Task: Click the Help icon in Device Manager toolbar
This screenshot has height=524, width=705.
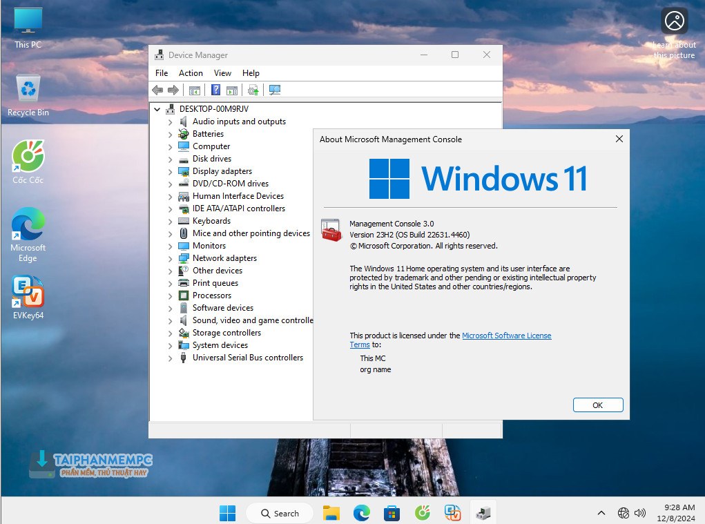Action: click(215, 90)
